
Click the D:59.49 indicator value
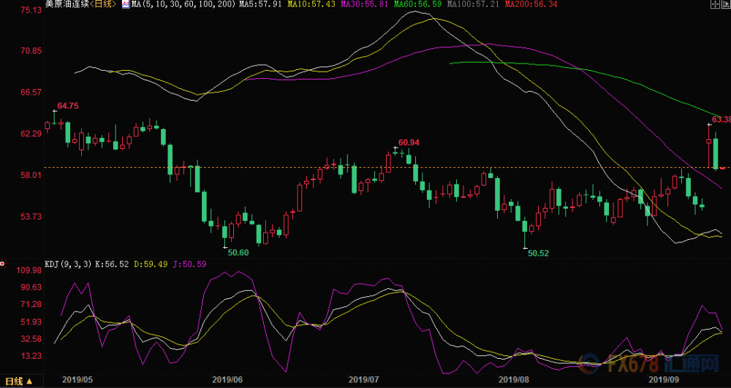pos(151,264)
